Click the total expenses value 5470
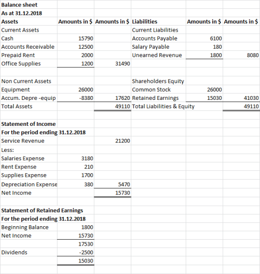Image resolution: width=260 pixels, height=274 pixels. tap(124, 184)
